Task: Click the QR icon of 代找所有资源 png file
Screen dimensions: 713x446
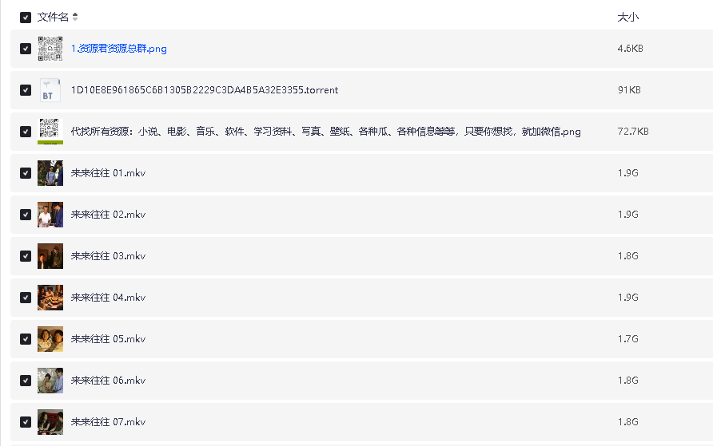Action: (x=50, y=132)
